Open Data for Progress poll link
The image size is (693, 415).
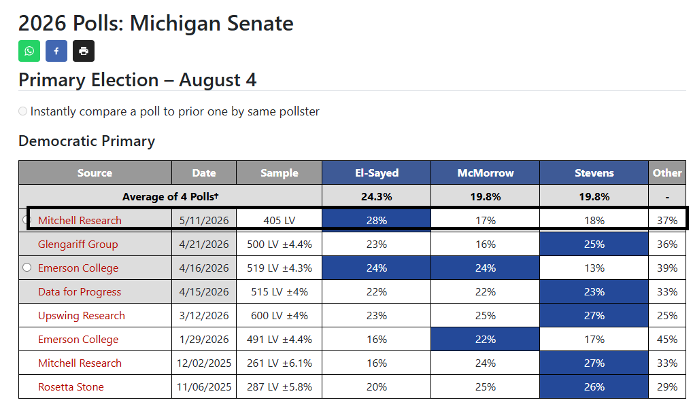(80, 292)
